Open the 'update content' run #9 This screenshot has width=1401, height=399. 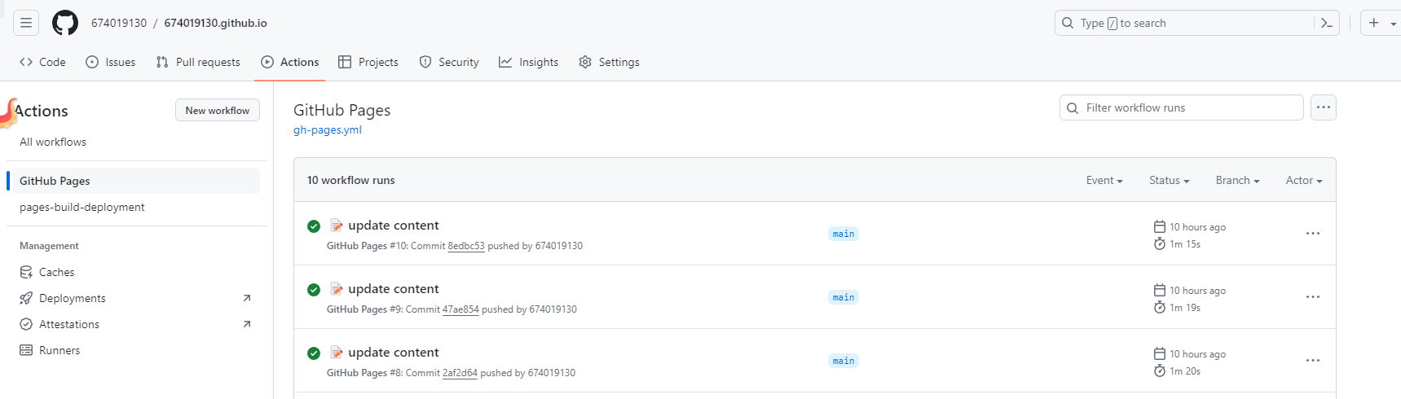(x=394, y=288)
